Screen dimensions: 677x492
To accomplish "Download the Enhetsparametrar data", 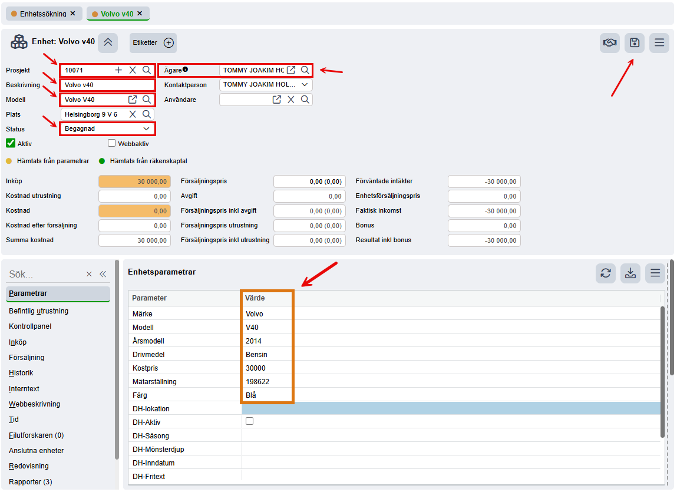I will pos(630,273).
